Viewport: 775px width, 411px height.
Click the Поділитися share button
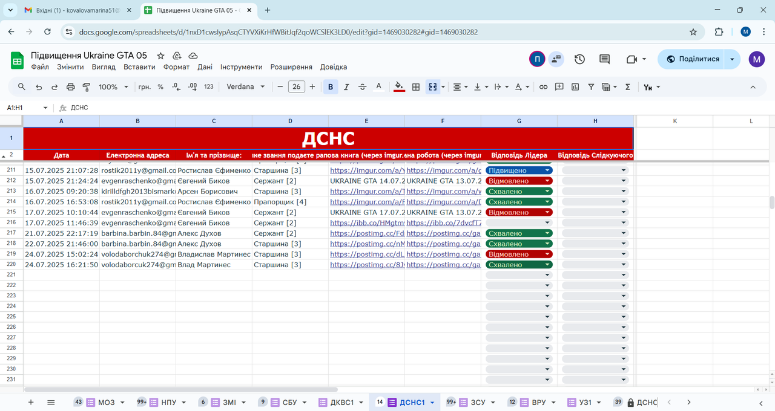pyautogui.click(x=692, y=59)
